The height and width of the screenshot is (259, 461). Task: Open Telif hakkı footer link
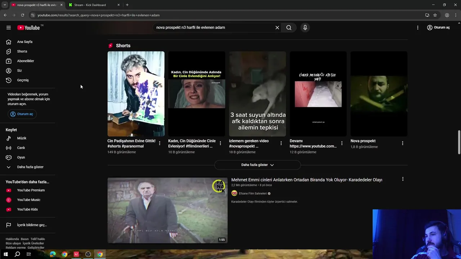38,239
